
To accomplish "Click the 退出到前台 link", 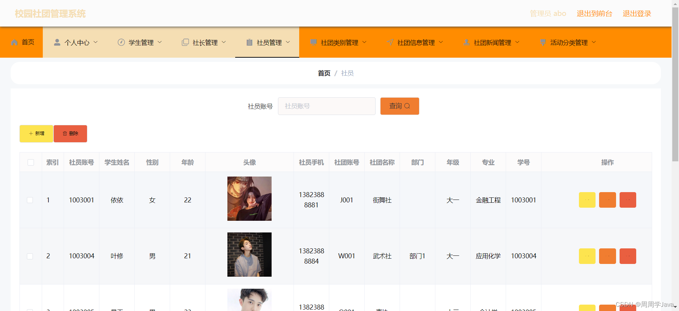I will [594, 13].
